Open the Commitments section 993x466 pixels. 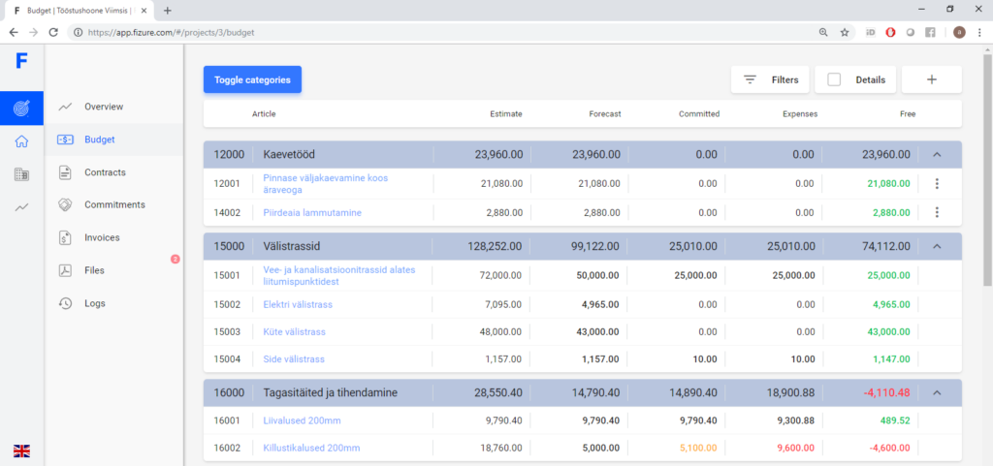114,204
